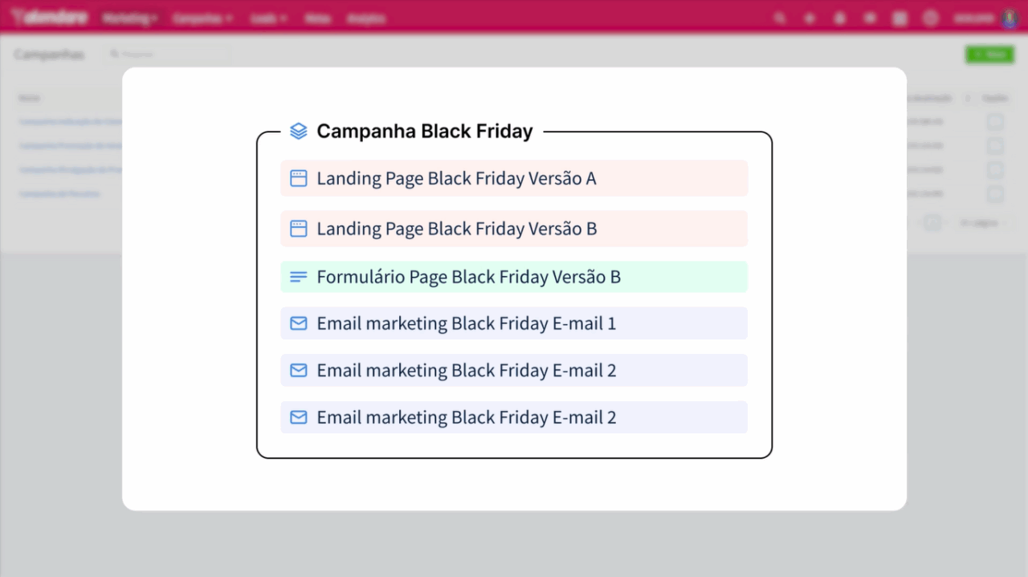
Task: Click the layers icon beside Campanha Black Friday
Action: tap(298, 131)
